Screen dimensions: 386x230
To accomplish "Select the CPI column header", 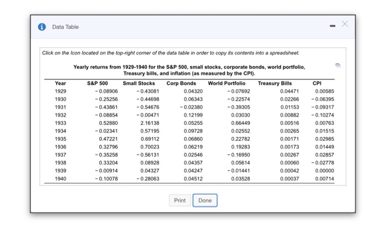I will (317, 83).
